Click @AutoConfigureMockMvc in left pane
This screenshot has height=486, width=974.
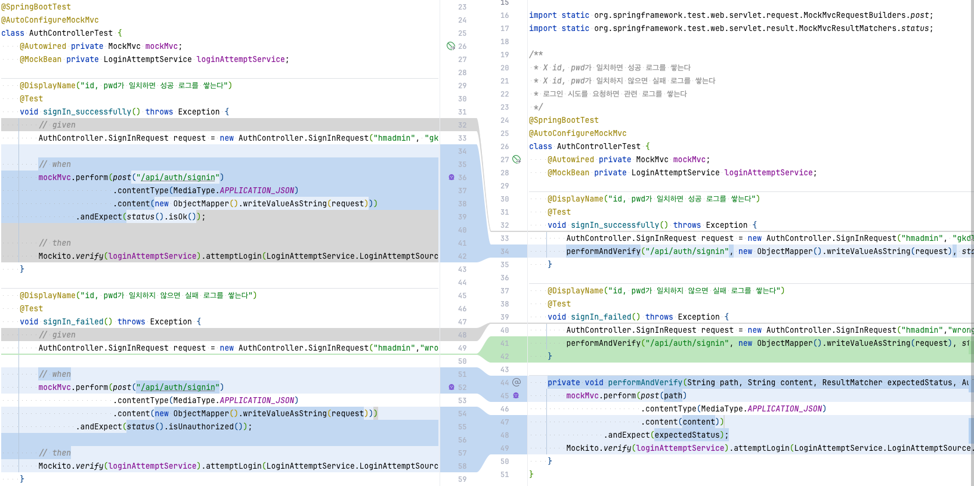[50, 20]
